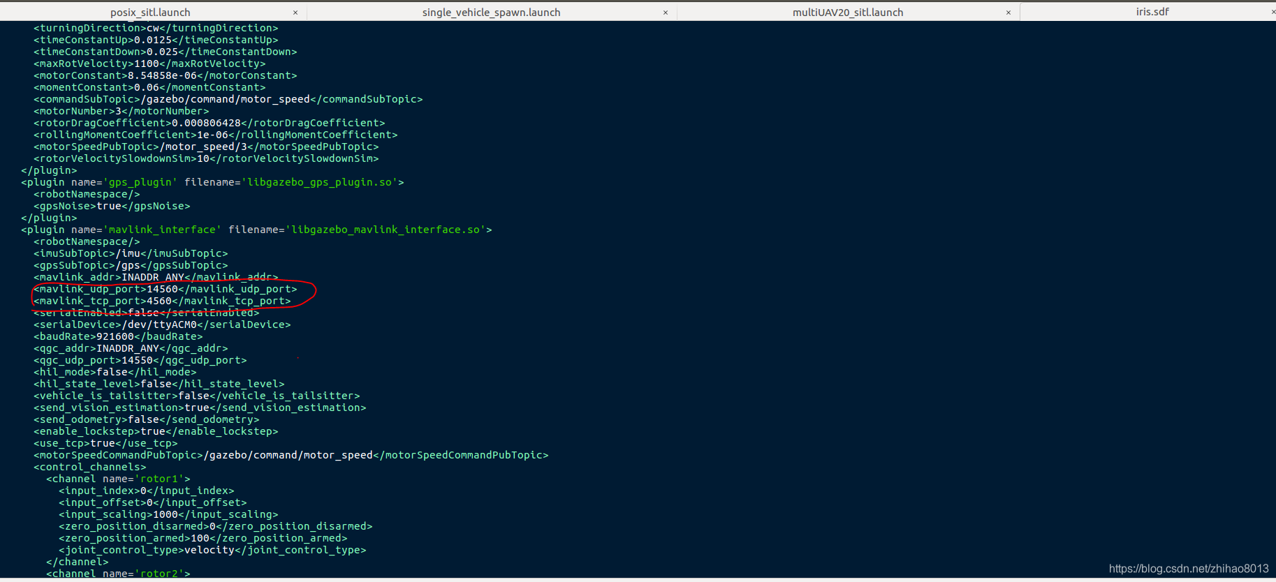
Task: Click the qgc_addr INADDR_ANY line
Action: (131, 348)
